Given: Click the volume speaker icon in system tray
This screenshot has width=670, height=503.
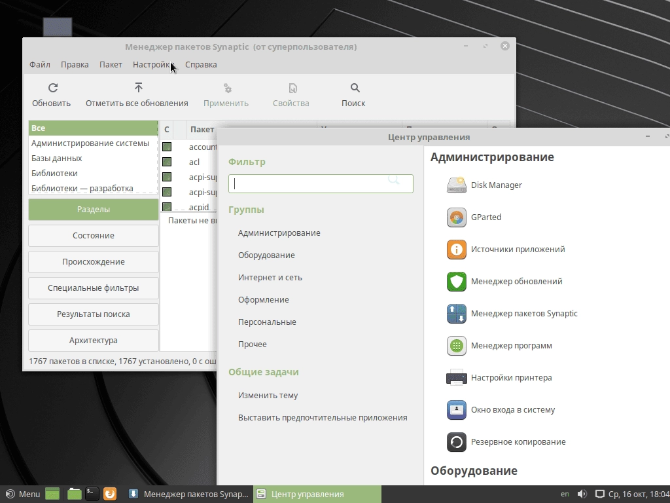Looking at the screenshot, I should click(x=582, y=494).
